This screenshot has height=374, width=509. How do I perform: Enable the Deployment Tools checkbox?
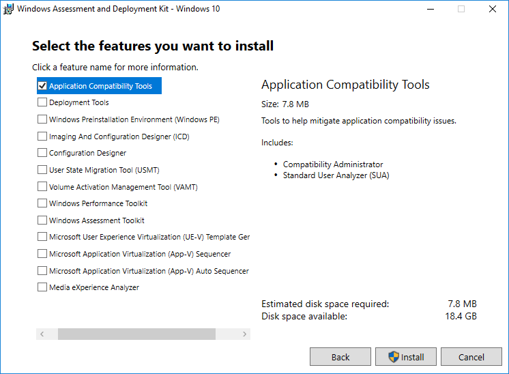[x=42, y=102]
